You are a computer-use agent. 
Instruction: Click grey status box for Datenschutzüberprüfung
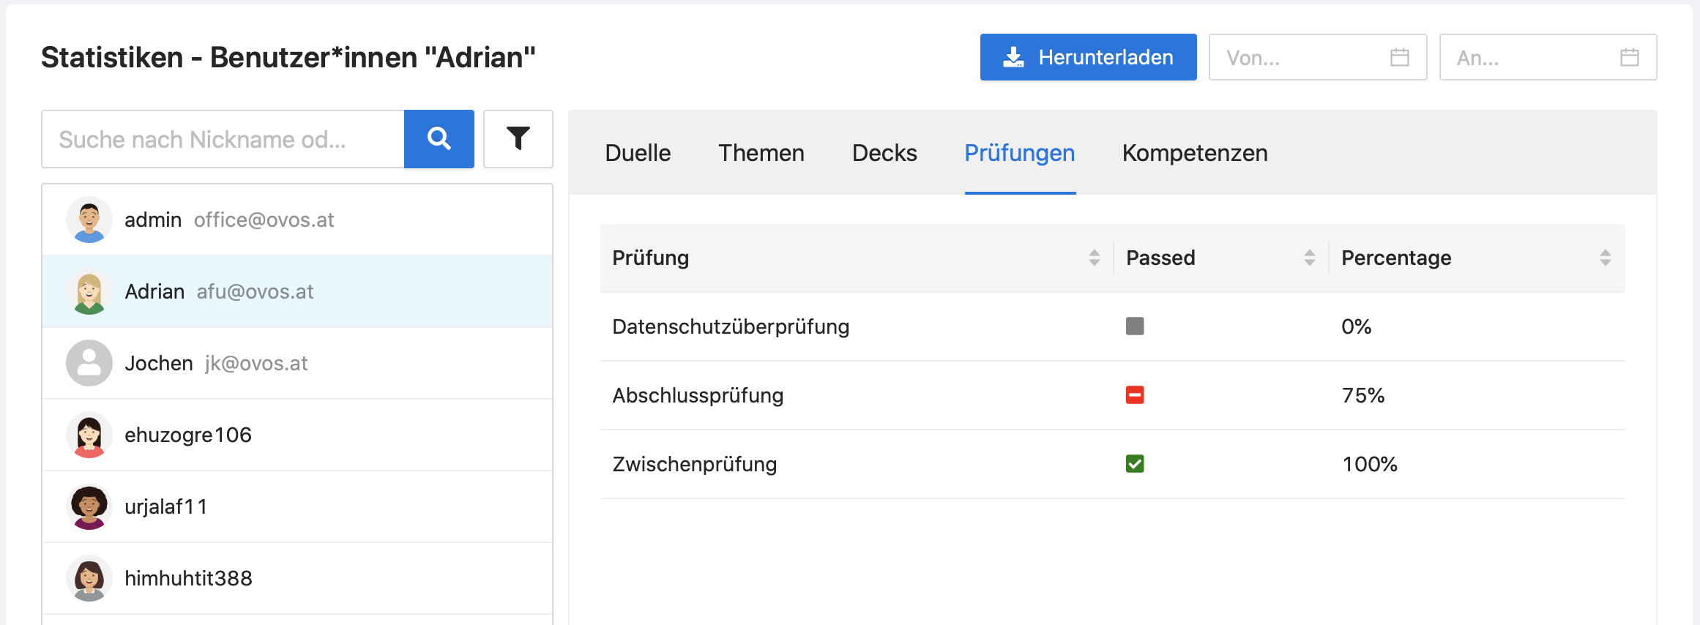click(1135, 326)
